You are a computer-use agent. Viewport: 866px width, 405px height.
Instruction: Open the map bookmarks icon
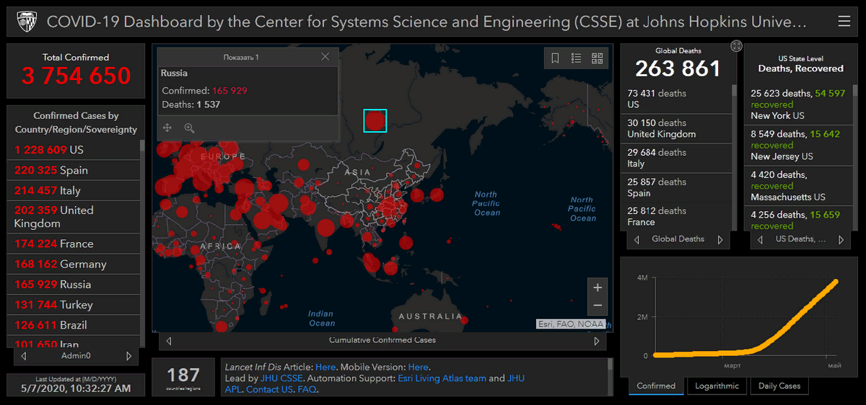coord(555,58)
